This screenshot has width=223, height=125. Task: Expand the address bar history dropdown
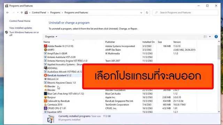click(141, 12)
